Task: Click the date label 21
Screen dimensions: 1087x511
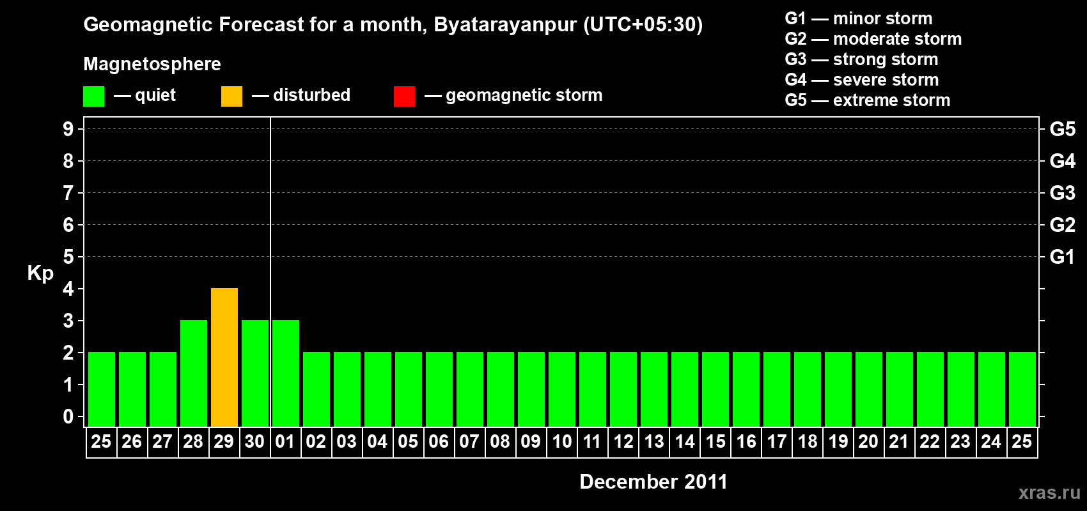Action: (x=899, y=442)
